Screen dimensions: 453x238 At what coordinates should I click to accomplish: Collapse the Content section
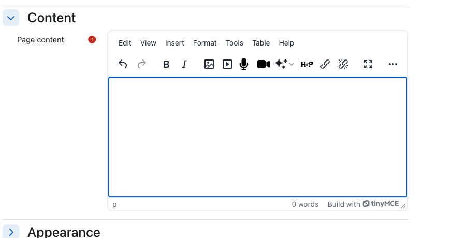[11, 18]
